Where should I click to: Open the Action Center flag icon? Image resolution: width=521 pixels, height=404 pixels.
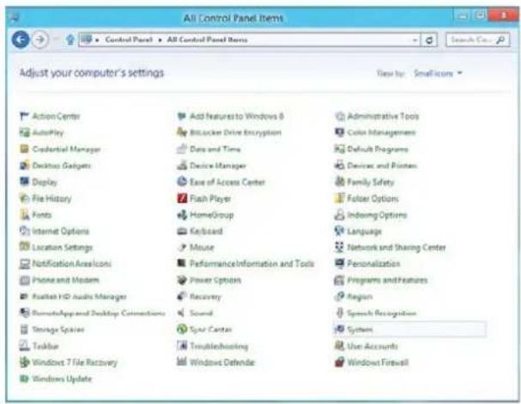pos(24,116)
